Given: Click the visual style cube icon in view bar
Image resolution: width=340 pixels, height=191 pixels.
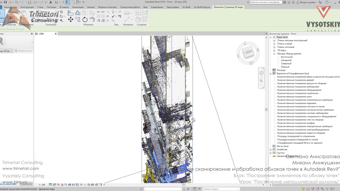Looking at the screenshot, I should click(54, 185).
